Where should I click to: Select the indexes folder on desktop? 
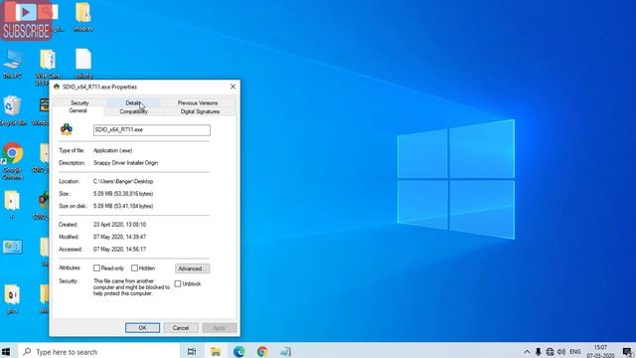point(83,17)
